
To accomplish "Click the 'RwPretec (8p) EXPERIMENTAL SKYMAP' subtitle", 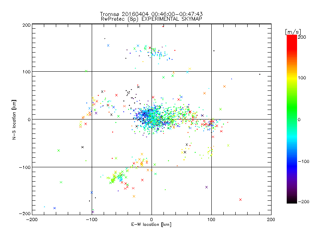I will point(152,19).
